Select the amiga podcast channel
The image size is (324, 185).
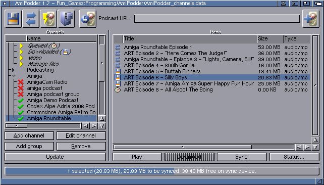point(44,88)
